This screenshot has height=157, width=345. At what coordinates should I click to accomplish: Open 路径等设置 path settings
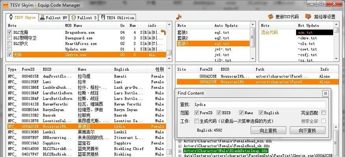321,16
